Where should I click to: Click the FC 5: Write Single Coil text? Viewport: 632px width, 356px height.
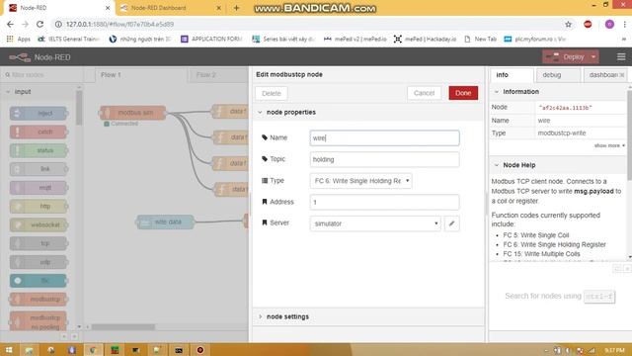click(535, 235)
